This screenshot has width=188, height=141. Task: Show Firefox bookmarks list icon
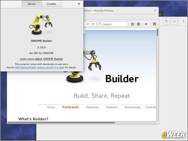(x=139, y=24)
